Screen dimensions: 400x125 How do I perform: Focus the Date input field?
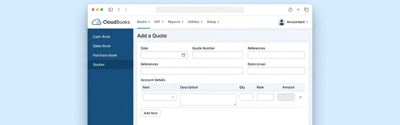point(164,55)
